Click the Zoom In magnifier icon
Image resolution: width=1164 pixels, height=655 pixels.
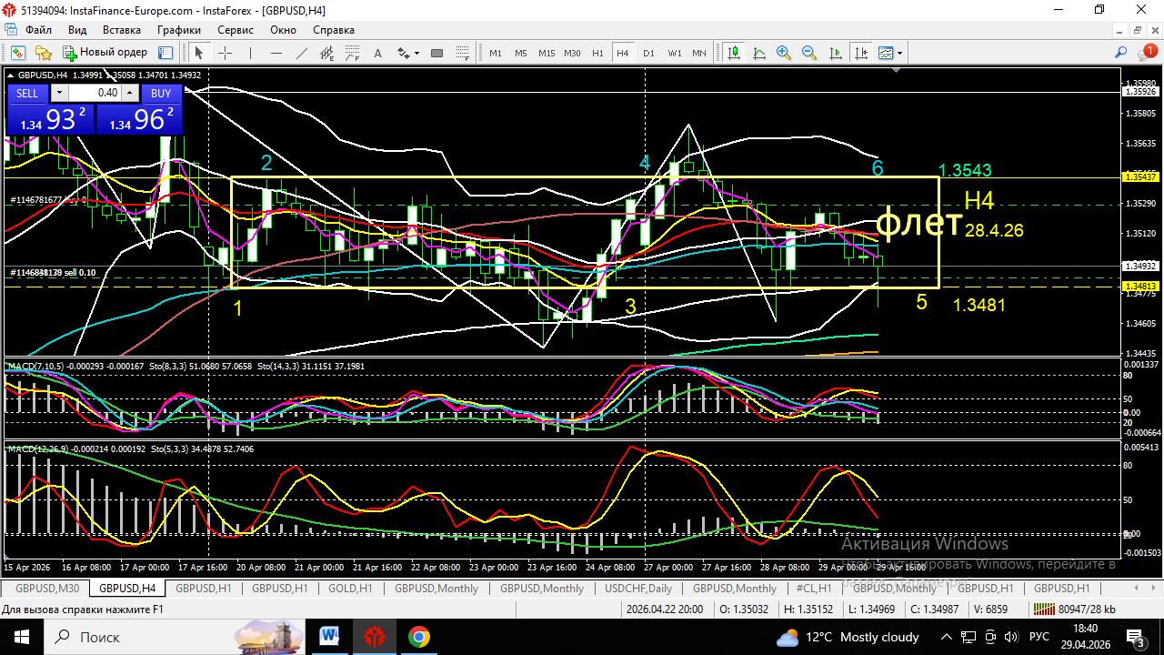point(784,53)
